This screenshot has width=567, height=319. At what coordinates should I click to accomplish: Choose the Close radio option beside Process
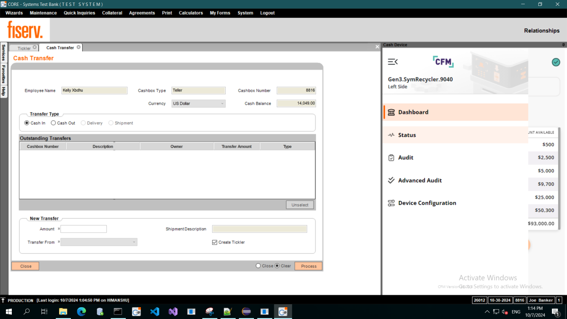tap(258, 266)
